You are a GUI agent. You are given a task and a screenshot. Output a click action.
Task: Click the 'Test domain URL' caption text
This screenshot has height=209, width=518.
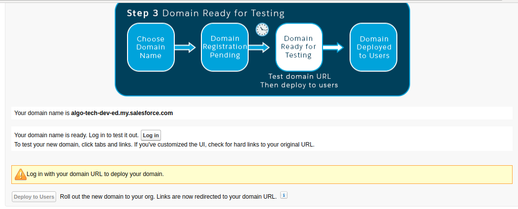click(x=299, y=77)
